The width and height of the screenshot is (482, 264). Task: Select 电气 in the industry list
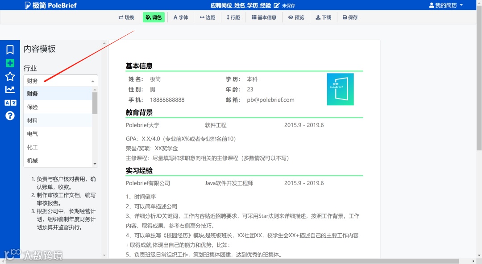tap(58, 134)
